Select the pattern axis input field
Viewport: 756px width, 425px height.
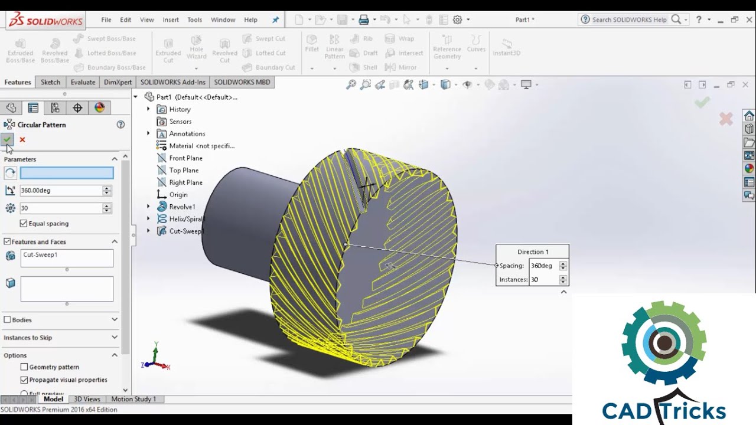point(67,173)
